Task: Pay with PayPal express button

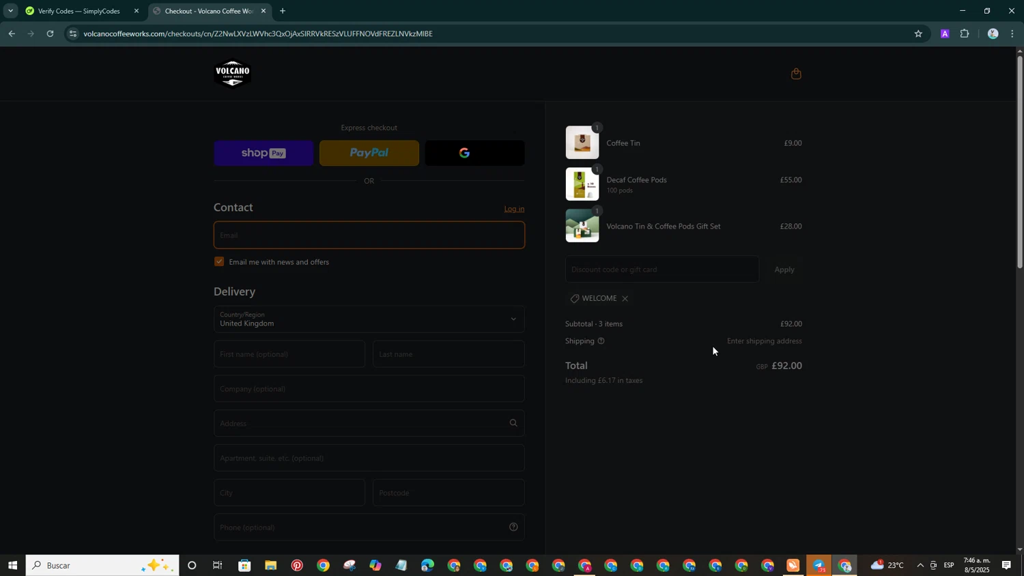Action: pos(369,153)
